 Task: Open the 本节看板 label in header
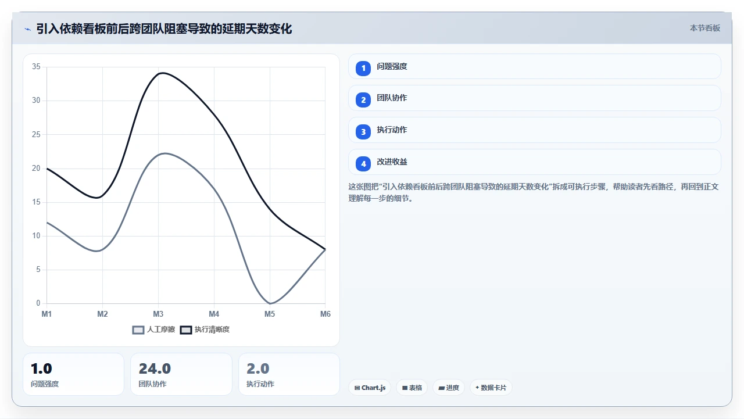click(x=705, y=28)
